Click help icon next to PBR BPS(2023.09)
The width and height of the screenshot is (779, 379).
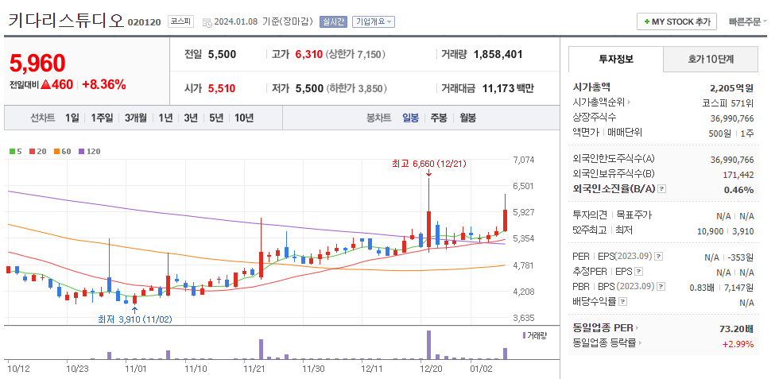pos(661,287)
